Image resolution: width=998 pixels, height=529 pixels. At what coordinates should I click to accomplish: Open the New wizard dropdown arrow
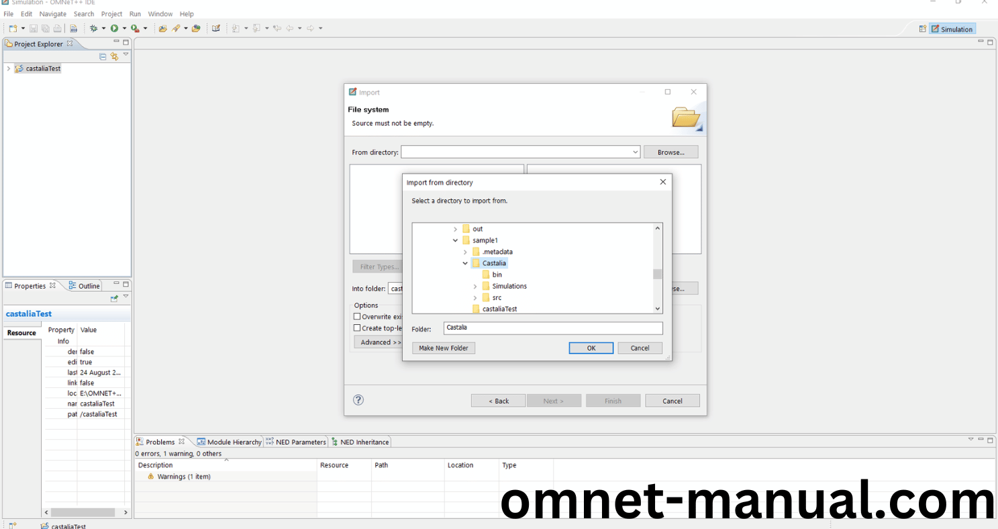pos(23,28)
